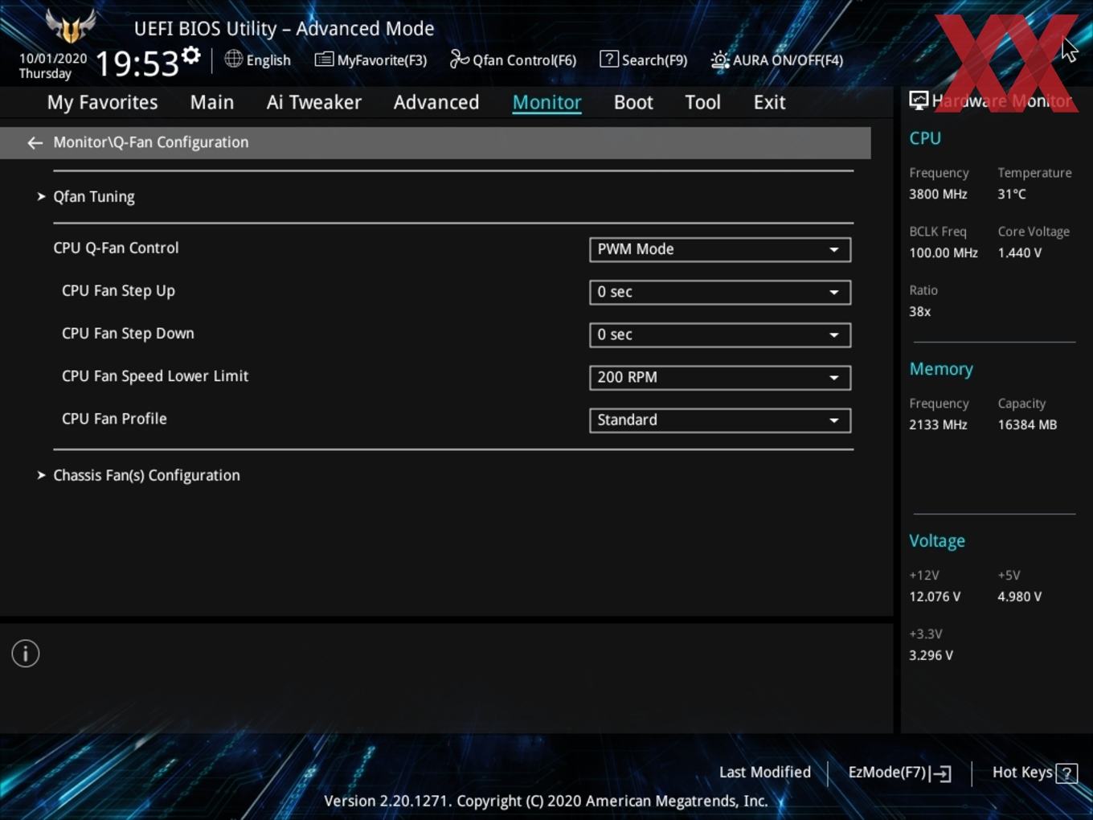Click the Hot Keys question mark box
Screen dimensions: 1093x820
(x=1066, y=773)
